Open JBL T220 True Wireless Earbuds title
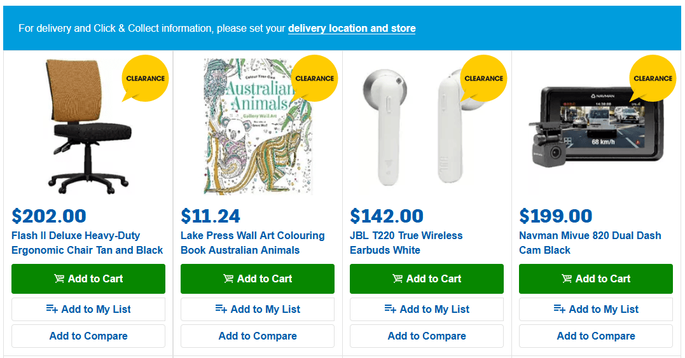The height and width of the screenshot is (358, 685). tap(406, 243)
